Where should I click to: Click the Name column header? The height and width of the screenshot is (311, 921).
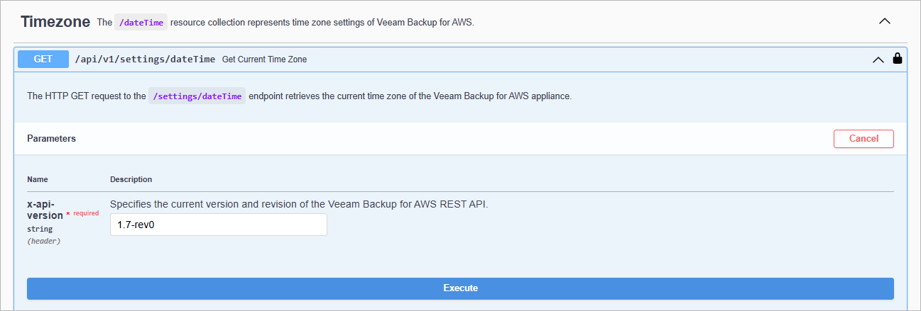coord(38,179)
